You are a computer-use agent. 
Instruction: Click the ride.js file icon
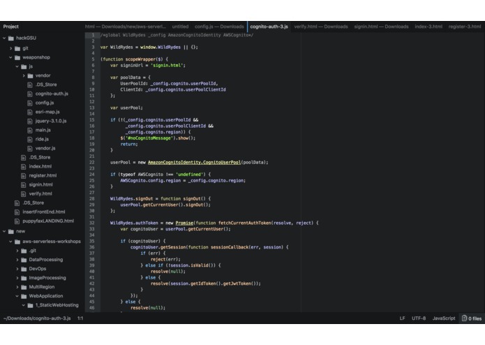point(30,139)
